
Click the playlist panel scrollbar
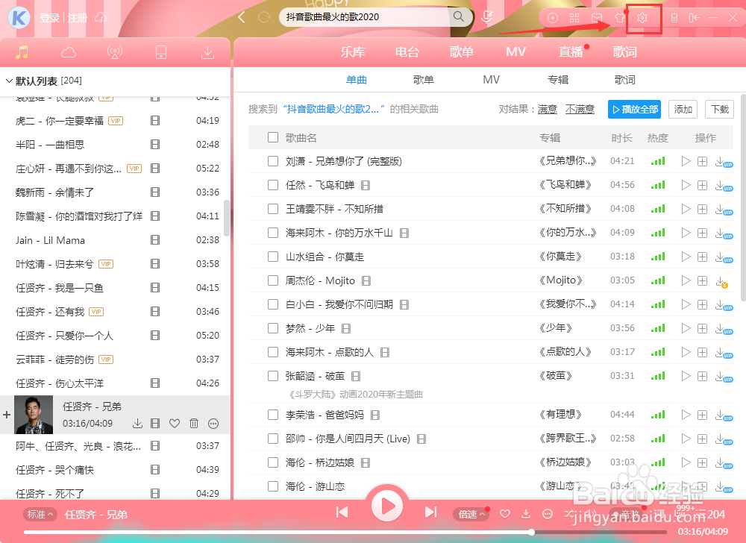tap(227, 218)
